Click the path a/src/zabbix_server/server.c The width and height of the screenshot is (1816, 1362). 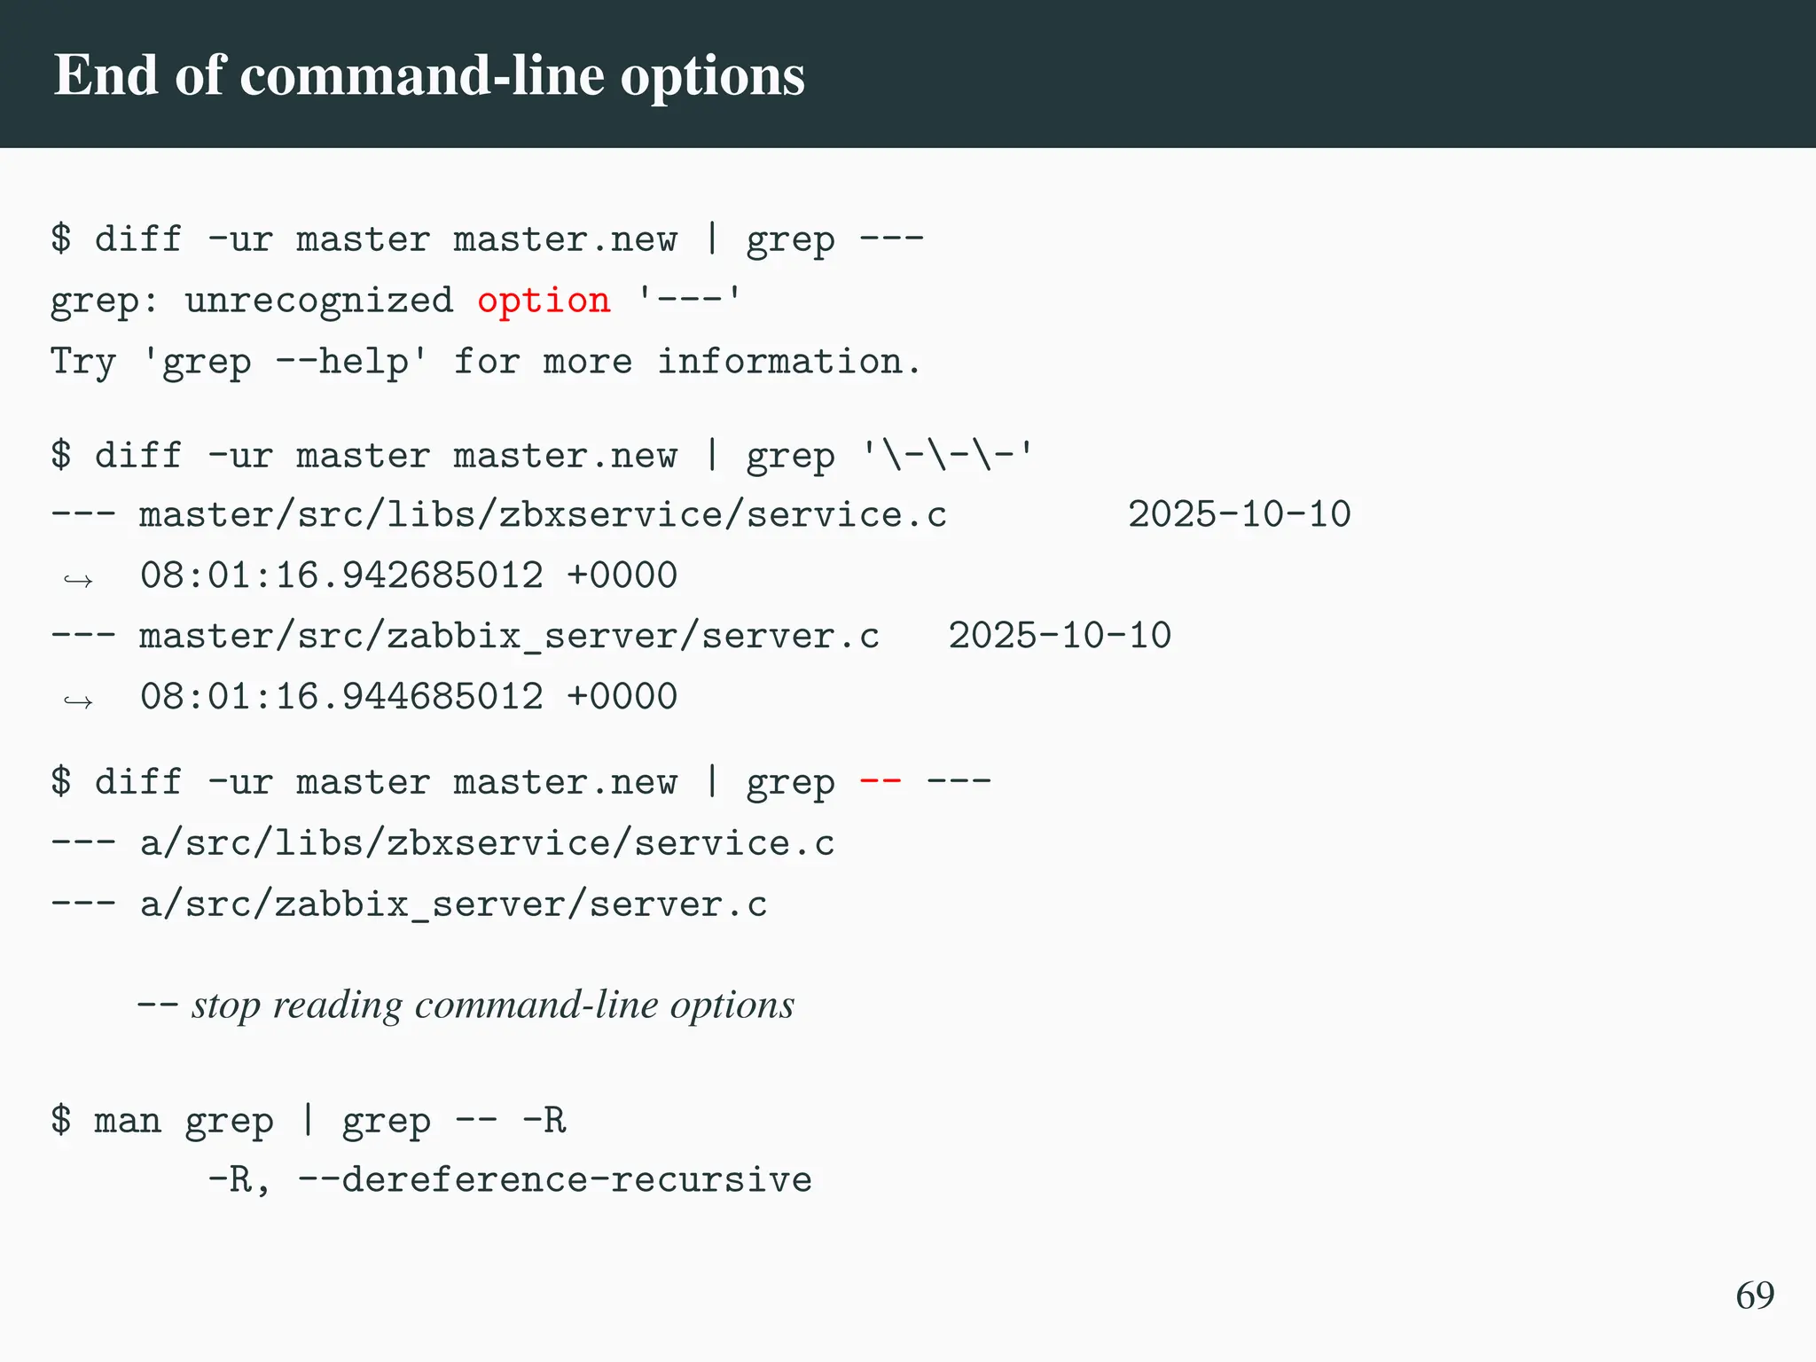click(453, 904)
